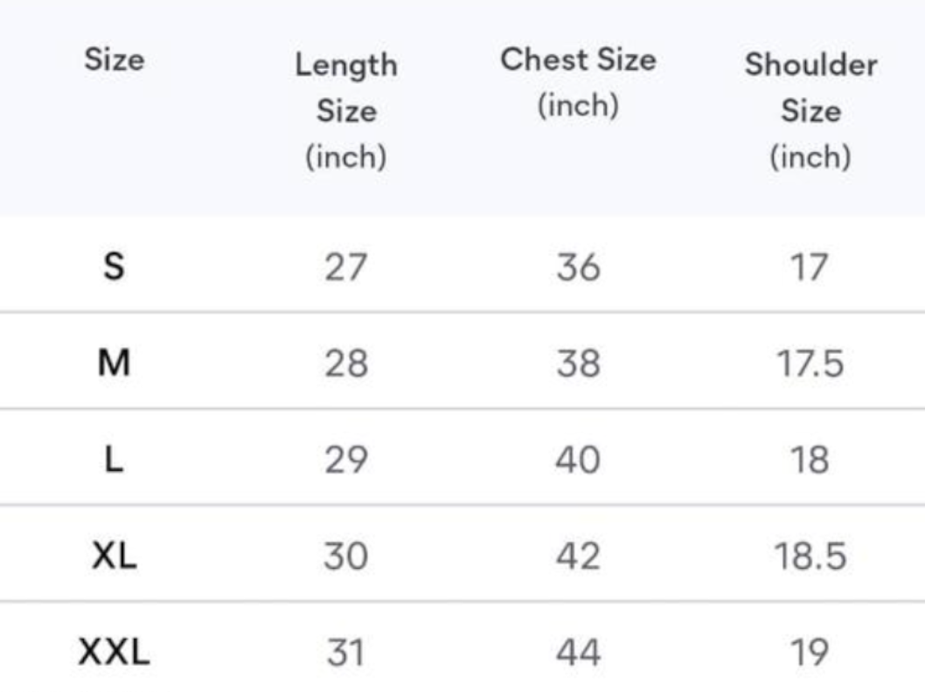Screen dimensions: 925x692
Task: Click the Chest Size column header
Action: pos(578,83)
